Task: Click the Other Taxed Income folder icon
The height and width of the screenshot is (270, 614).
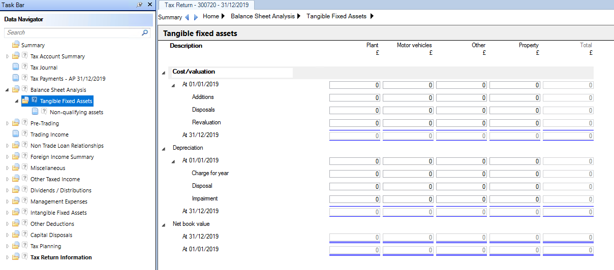Action: tap(16, 179)
